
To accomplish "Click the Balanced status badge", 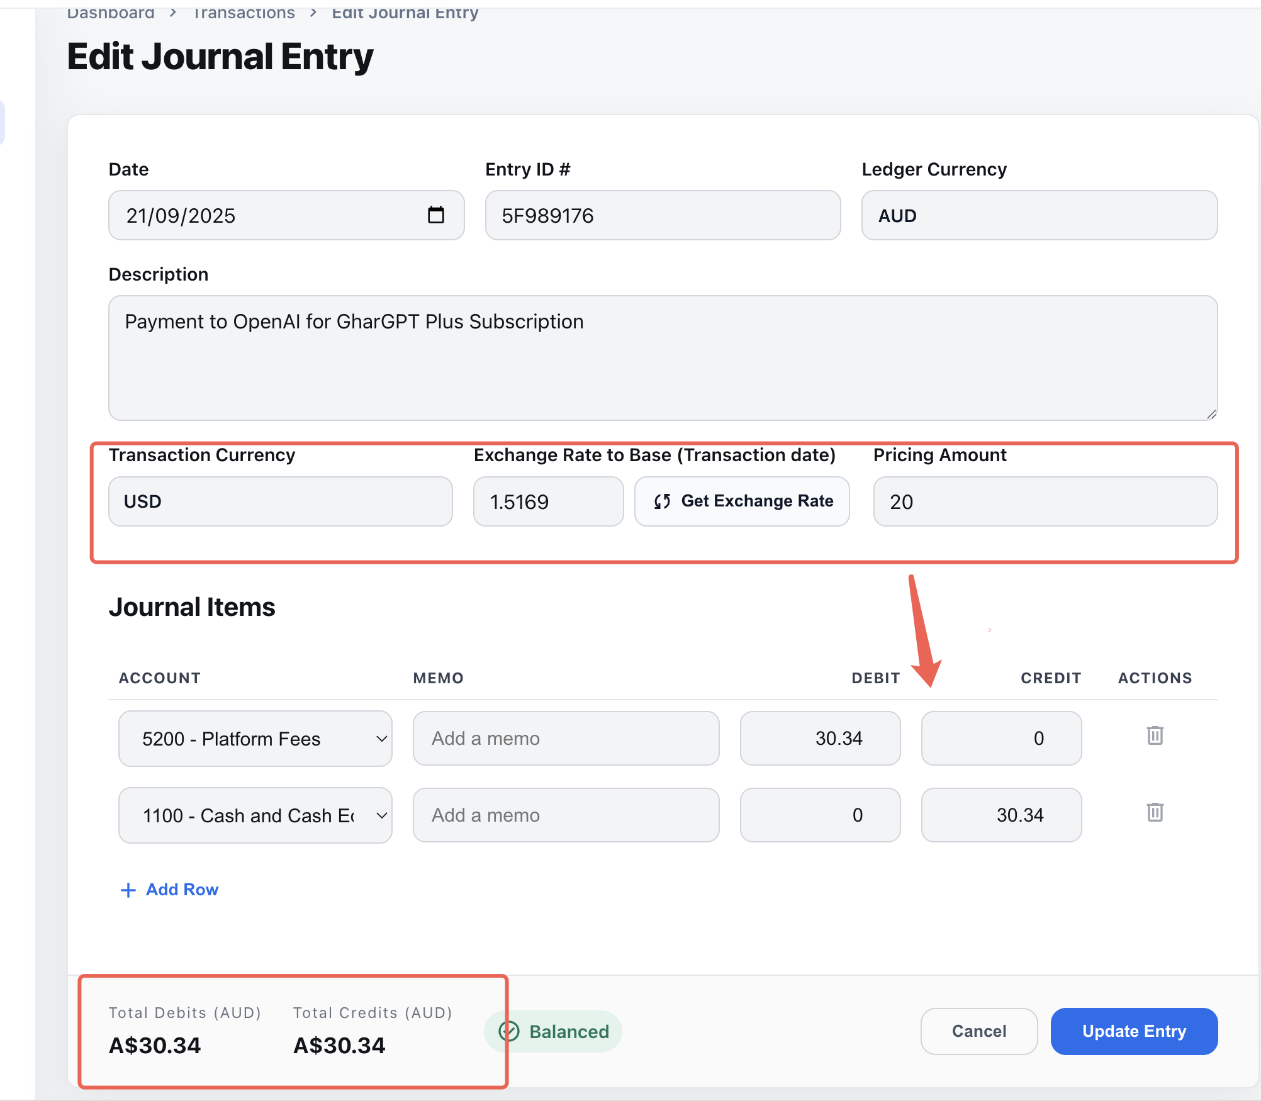I will click(x=553, y=1031).
